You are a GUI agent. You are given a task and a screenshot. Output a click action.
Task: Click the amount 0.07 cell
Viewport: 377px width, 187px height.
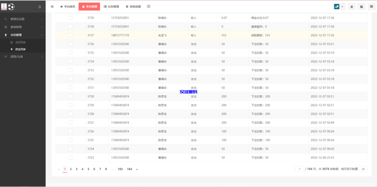tap(224, 18)
